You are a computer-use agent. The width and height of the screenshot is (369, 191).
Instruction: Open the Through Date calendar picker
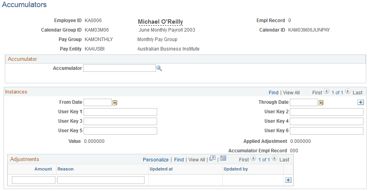pos(321,103)
